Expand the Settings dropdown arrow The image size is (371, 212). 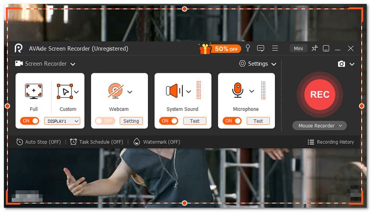pyautogui.click(x=274, y=64)
